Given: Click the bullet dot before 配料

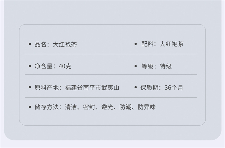Looking at the screenshot, I should click(135, 44).
